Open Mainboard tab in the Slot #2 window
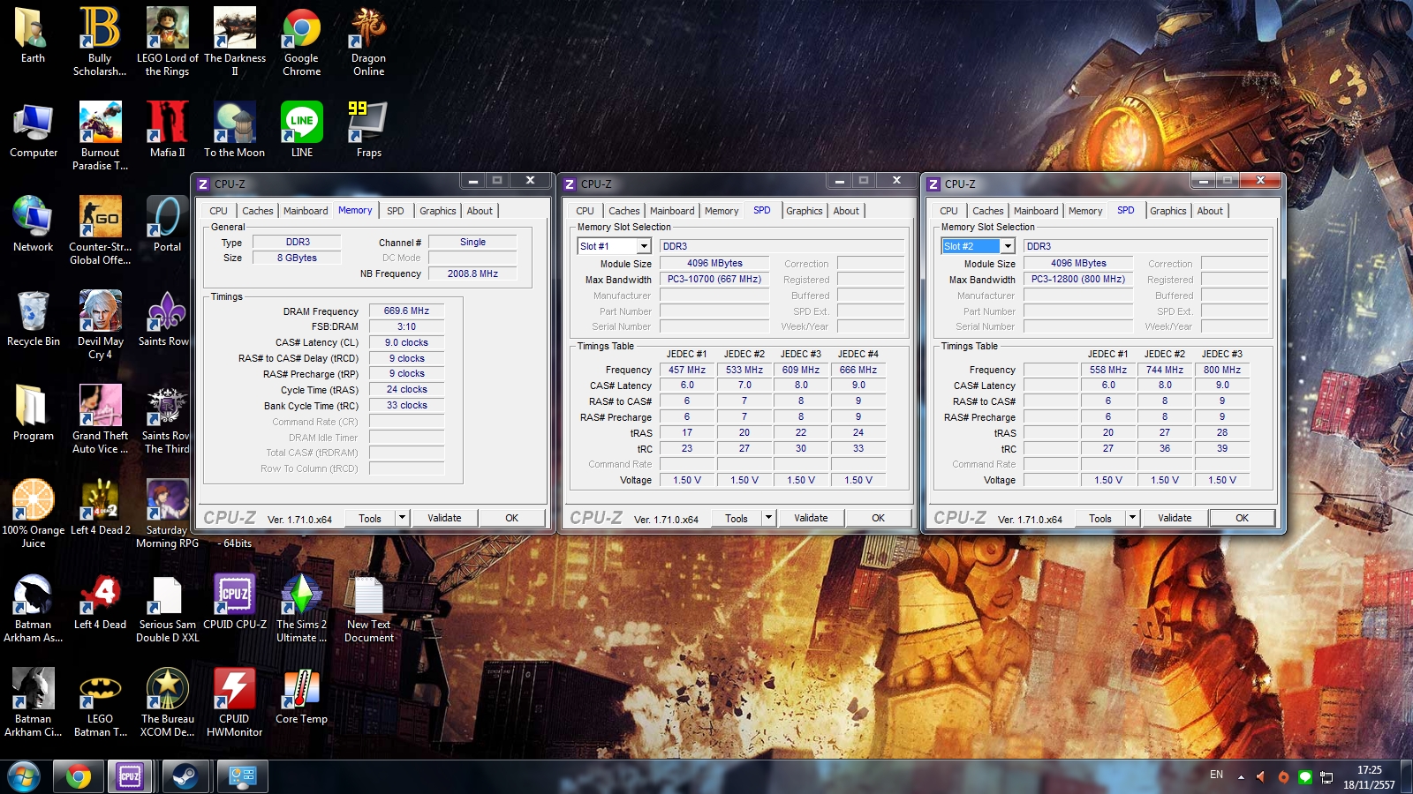 coord(1036,211)
